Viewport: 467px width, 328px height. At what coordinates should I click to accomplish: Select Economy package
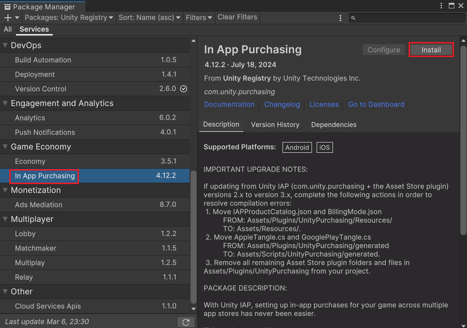(95, 161)
